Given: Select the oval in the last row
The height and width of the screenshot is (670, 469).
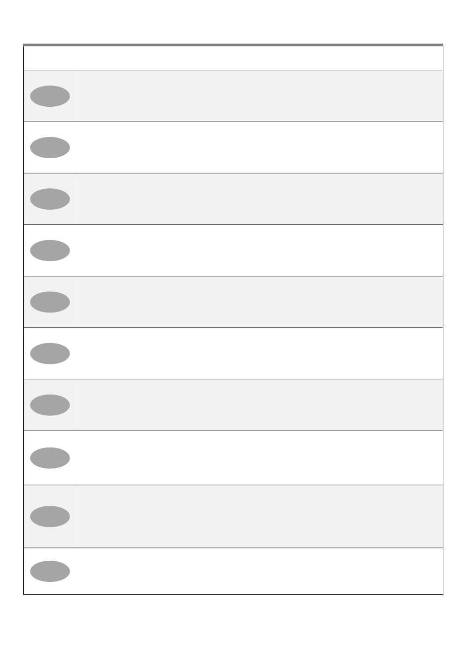Looking at the screenshot, I should 50,571.
